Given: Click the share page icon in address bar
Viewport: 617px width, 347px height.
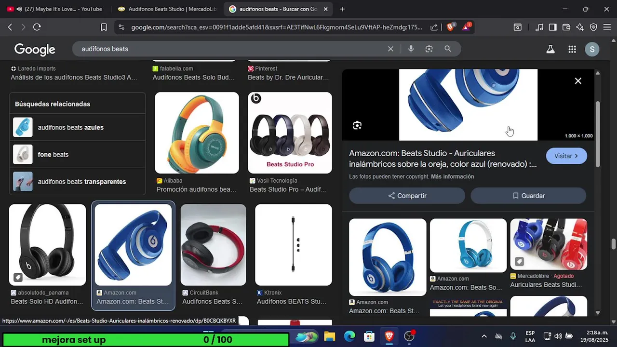Looking at the screenshot, I should pos(434,27).
